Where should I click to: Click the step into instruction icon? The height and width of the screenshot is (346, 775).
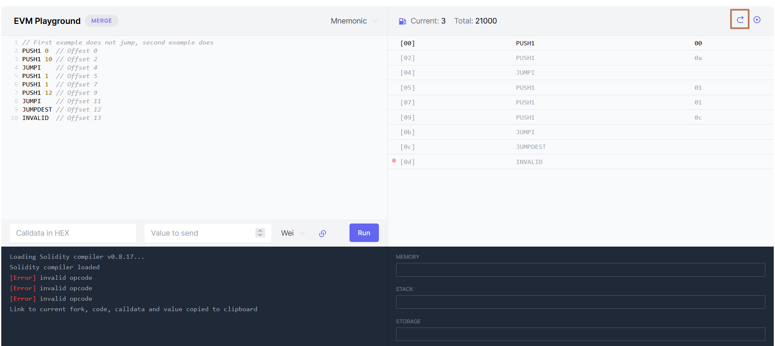click(x=740, y=20)
